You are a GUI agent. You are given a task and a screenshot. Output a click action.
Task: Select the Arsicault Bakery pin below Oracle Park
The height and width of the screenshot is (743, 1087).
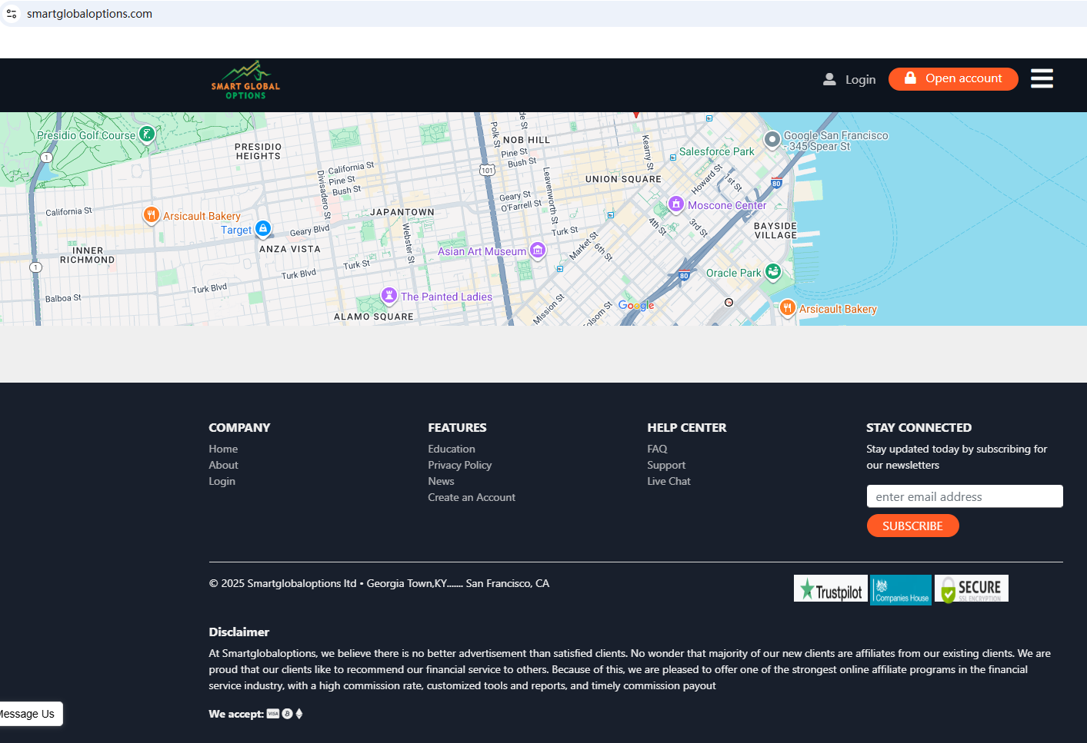[787, 308]
